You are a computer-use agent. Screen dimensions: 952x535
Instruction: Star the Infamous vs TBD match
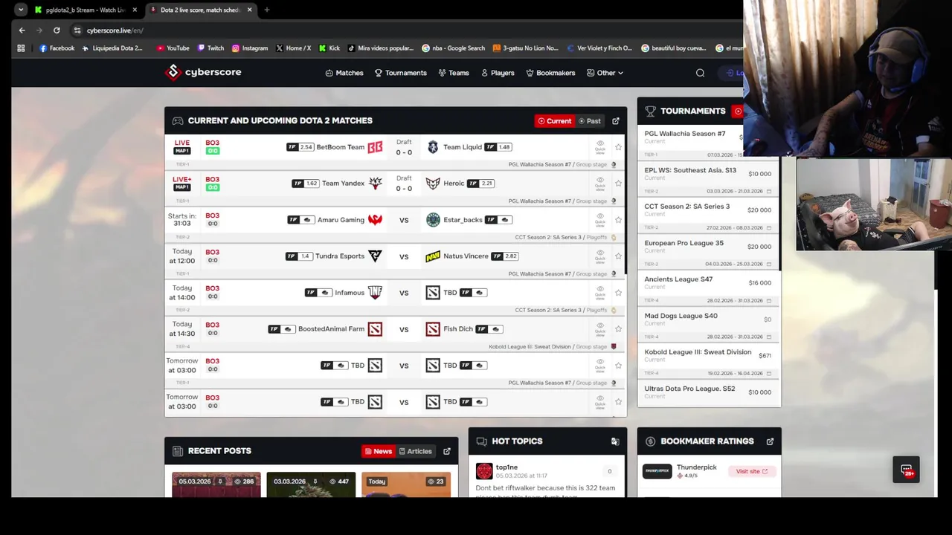coord(618,293)
